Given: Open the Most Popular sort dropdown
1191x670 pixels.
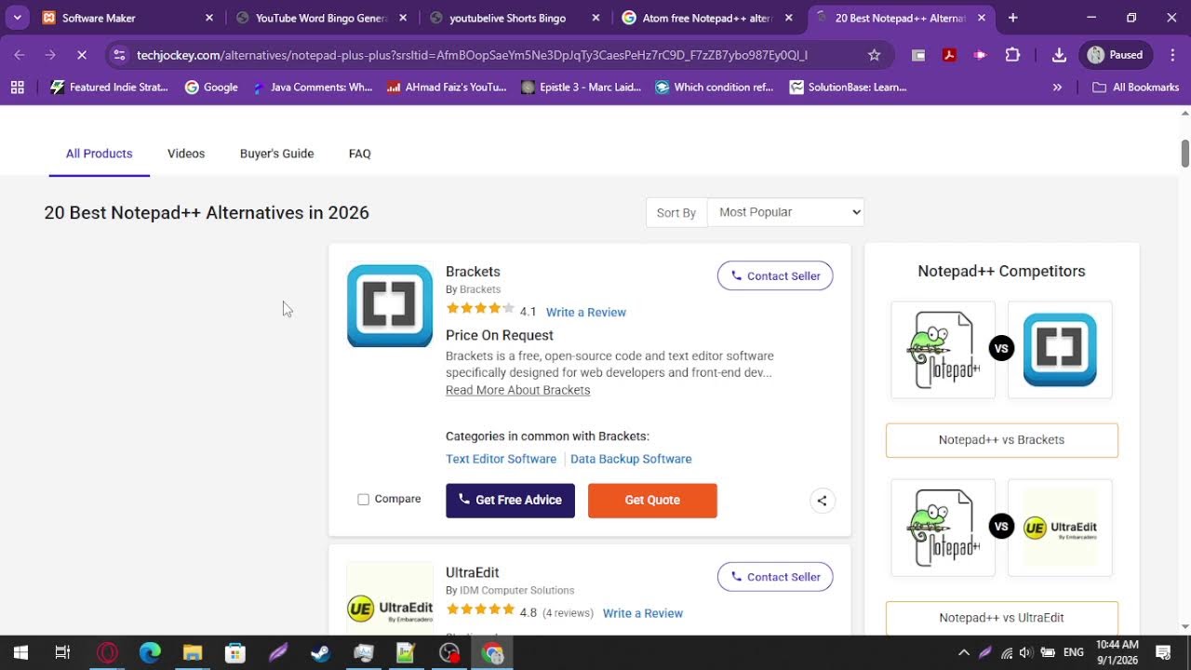Looking at the screenshot, I should [x=785, y=212].
